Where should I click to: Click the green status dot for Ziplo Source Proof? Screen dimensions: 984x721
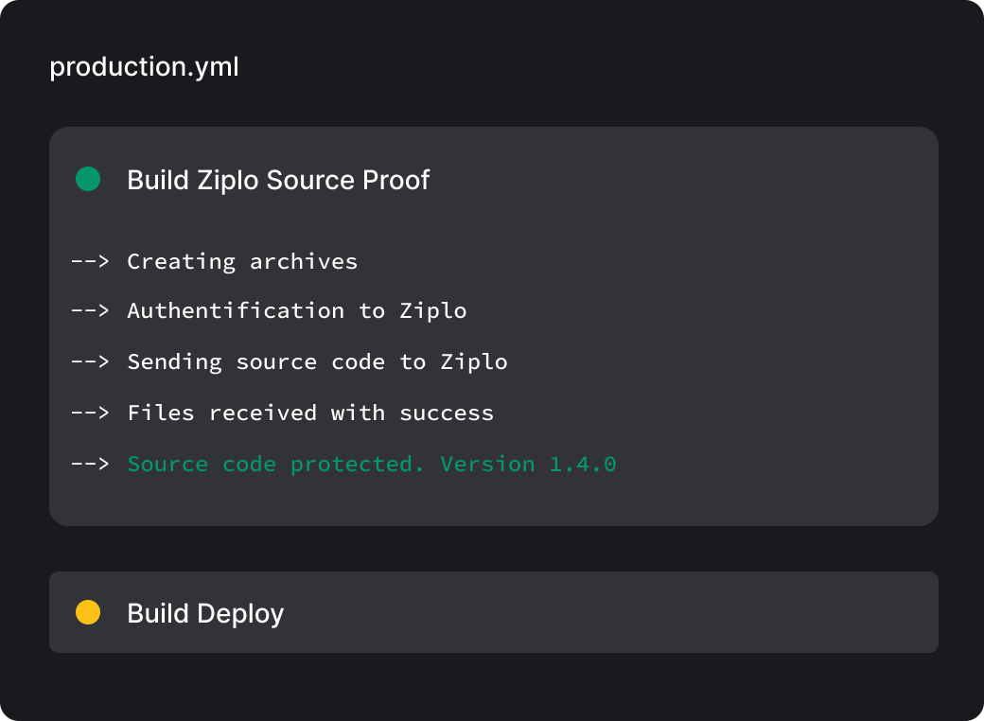[x=88, y=179]
